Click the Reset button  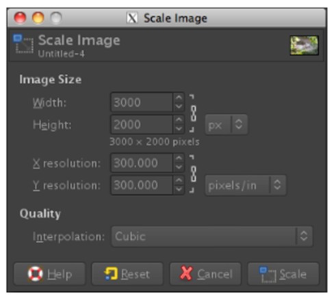[127, 274]
